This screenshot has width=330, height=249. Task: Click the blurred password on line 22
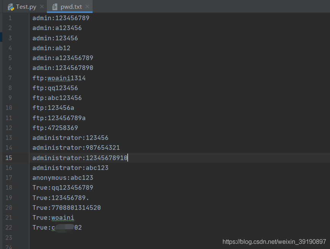(64, 227)
